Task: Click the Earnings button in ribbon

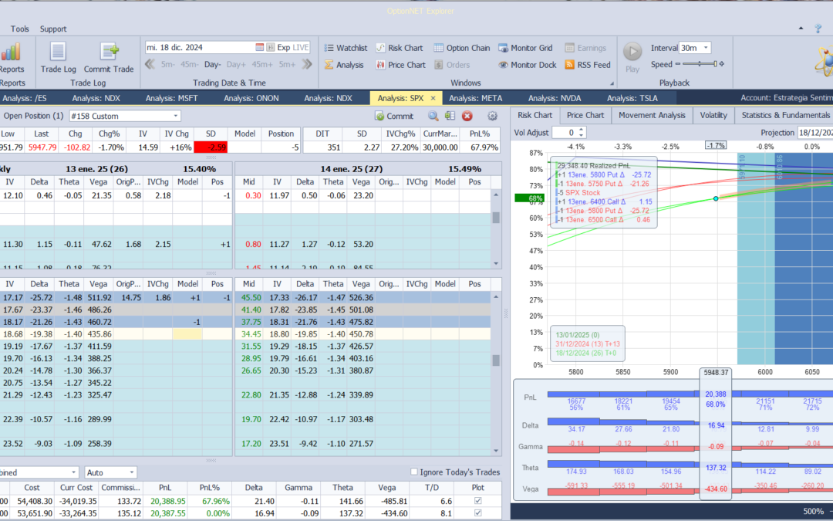Action: coord(585,48)
